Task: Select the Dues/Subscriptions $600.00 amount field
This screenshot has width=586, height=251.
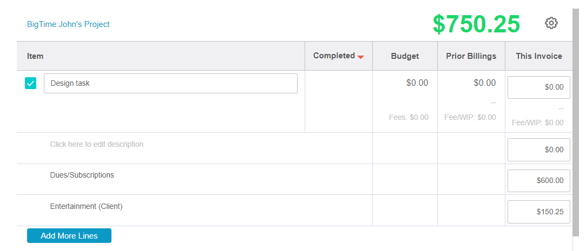Action: pyautogui.click(x=538, y=181)
